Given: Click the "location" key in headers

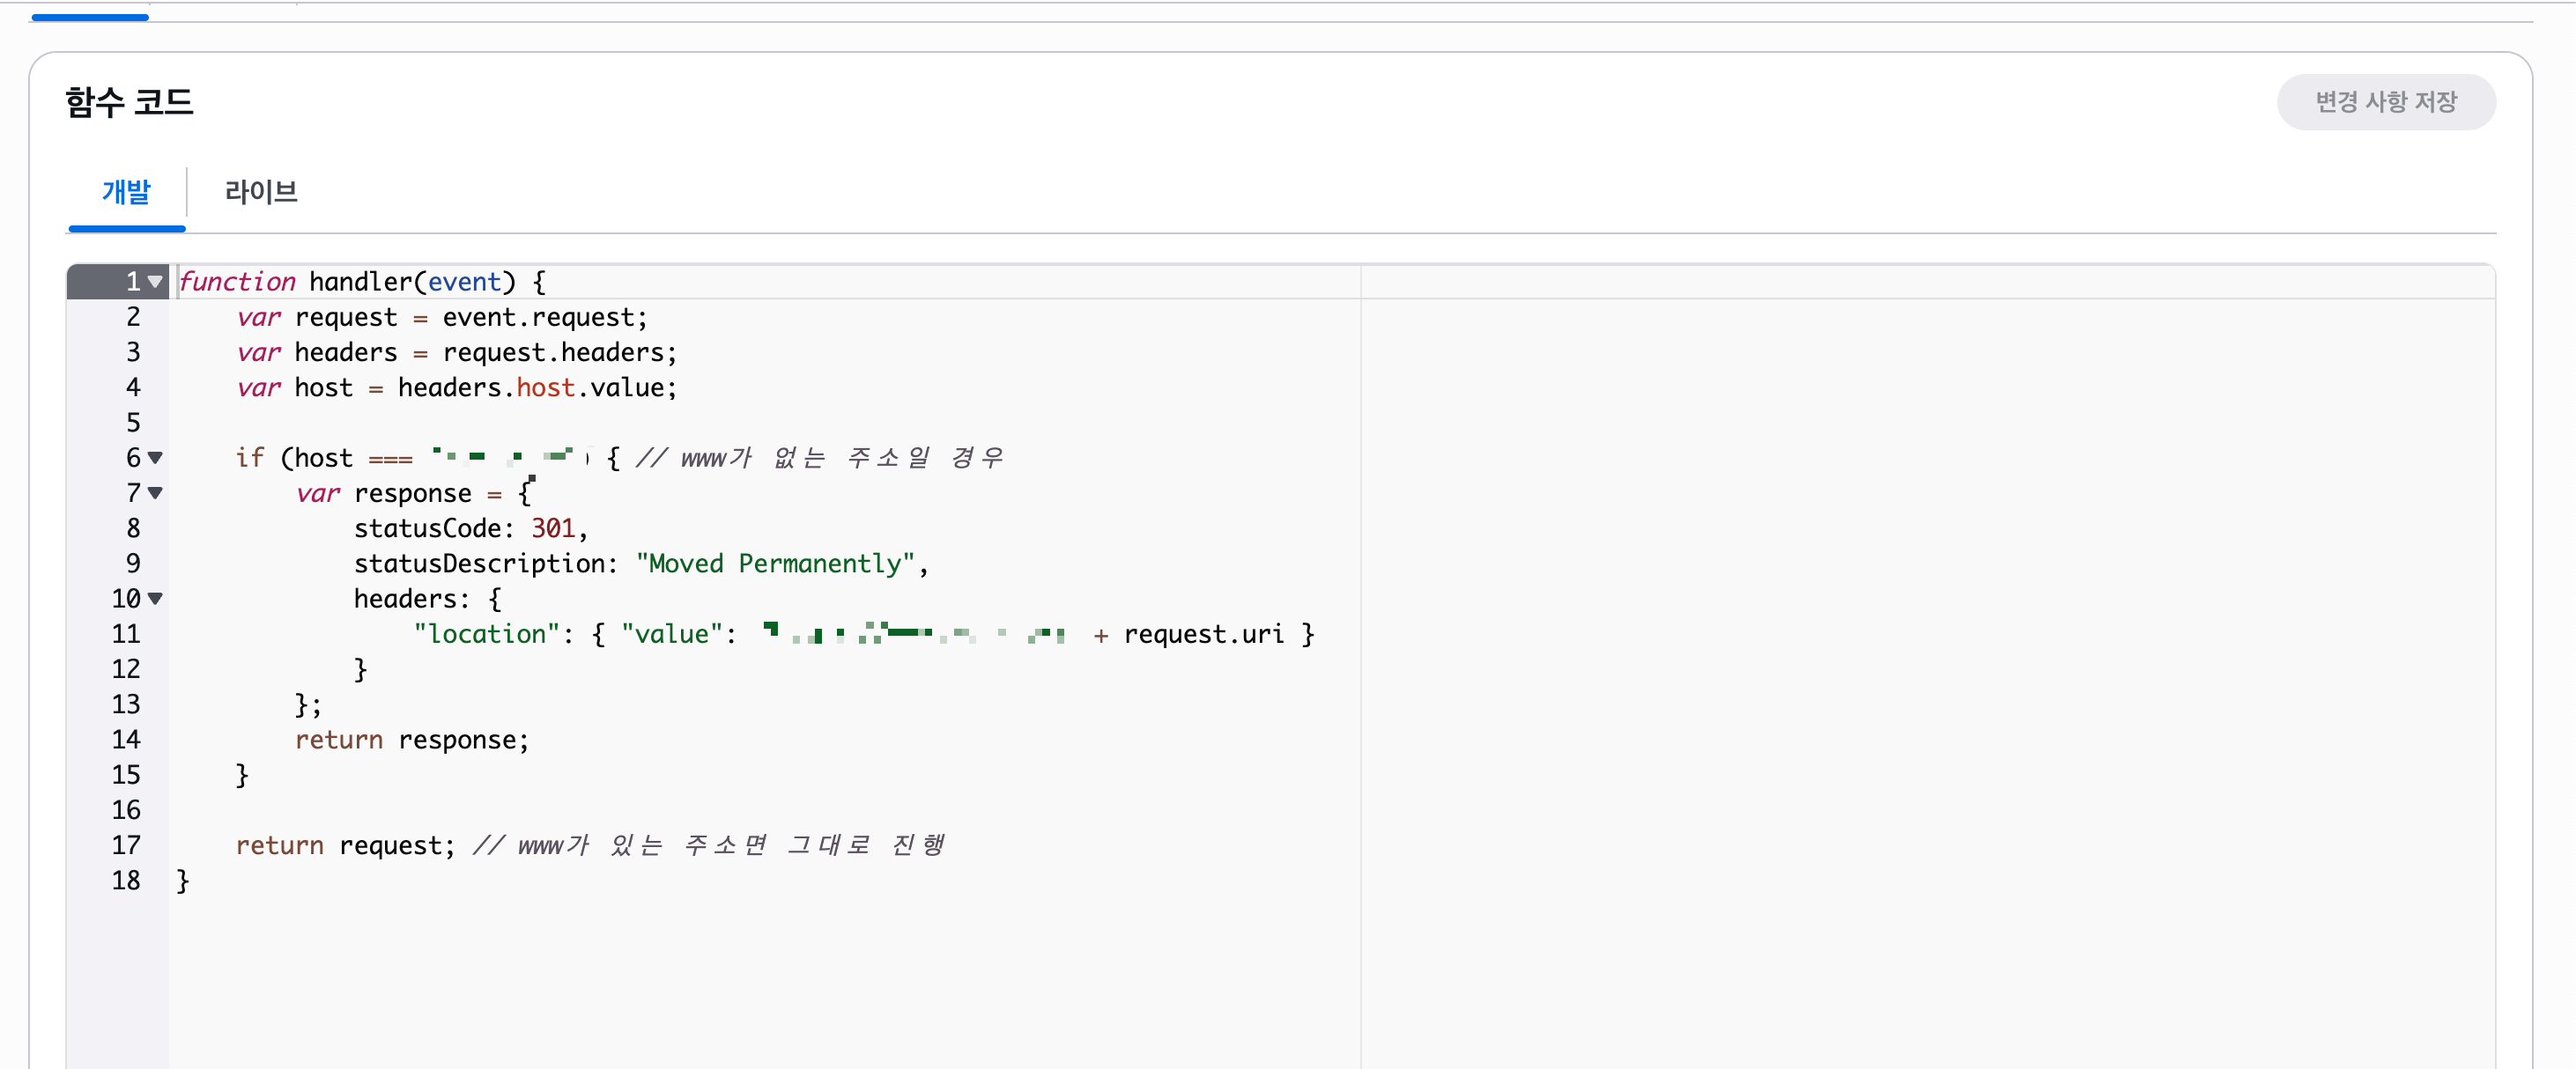Looking at the screenshot, I should pos(486,634).
